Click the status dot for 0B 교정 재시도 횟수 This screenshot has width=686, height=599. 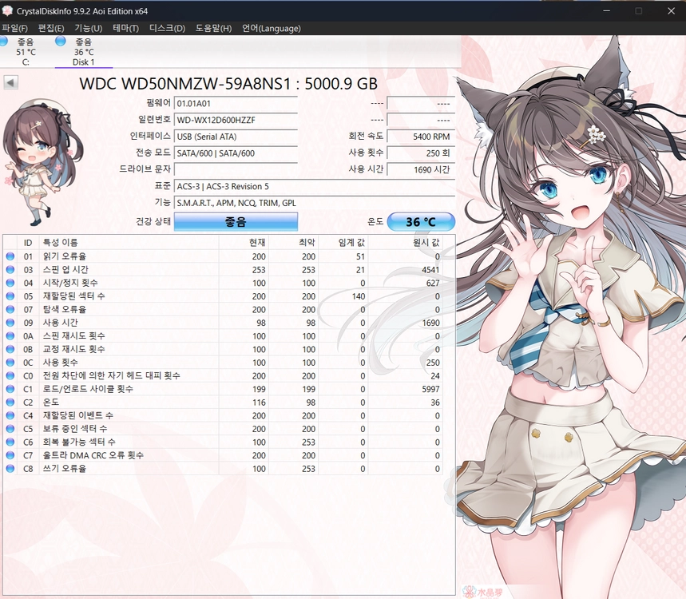click(x=10, y=349)
